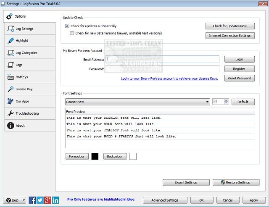Click the Restore Settings button

click(x=236, y=183)
